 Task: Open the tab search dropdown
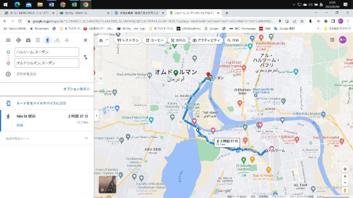tap(316, 13)
